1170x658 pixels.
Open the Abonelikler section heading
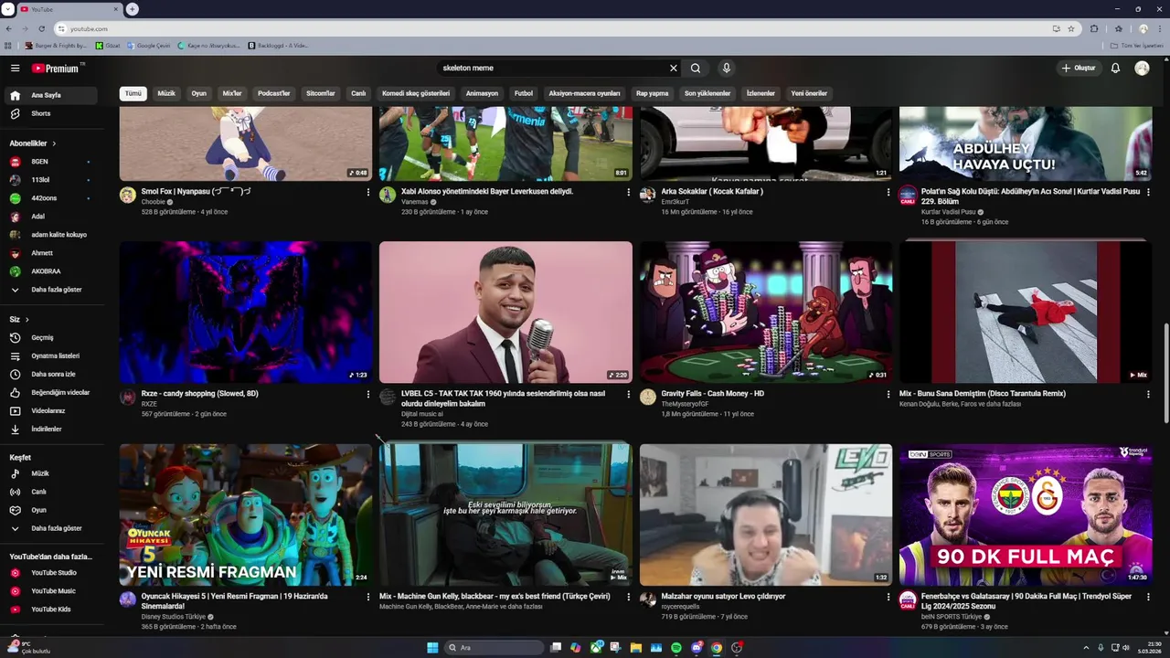coord(33,143)
